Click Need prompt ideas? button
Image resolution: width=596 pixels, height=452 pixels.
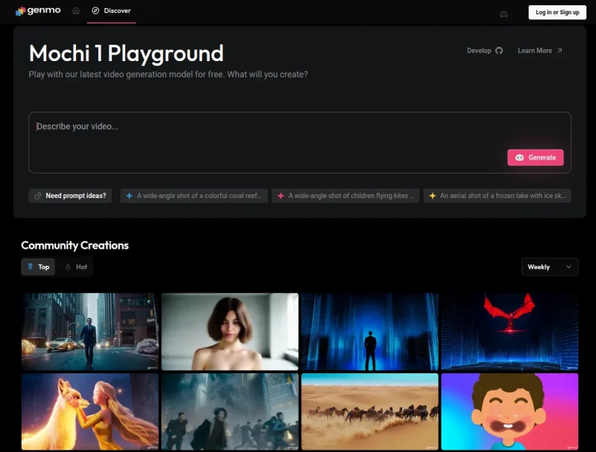click(x=70, y=196)
